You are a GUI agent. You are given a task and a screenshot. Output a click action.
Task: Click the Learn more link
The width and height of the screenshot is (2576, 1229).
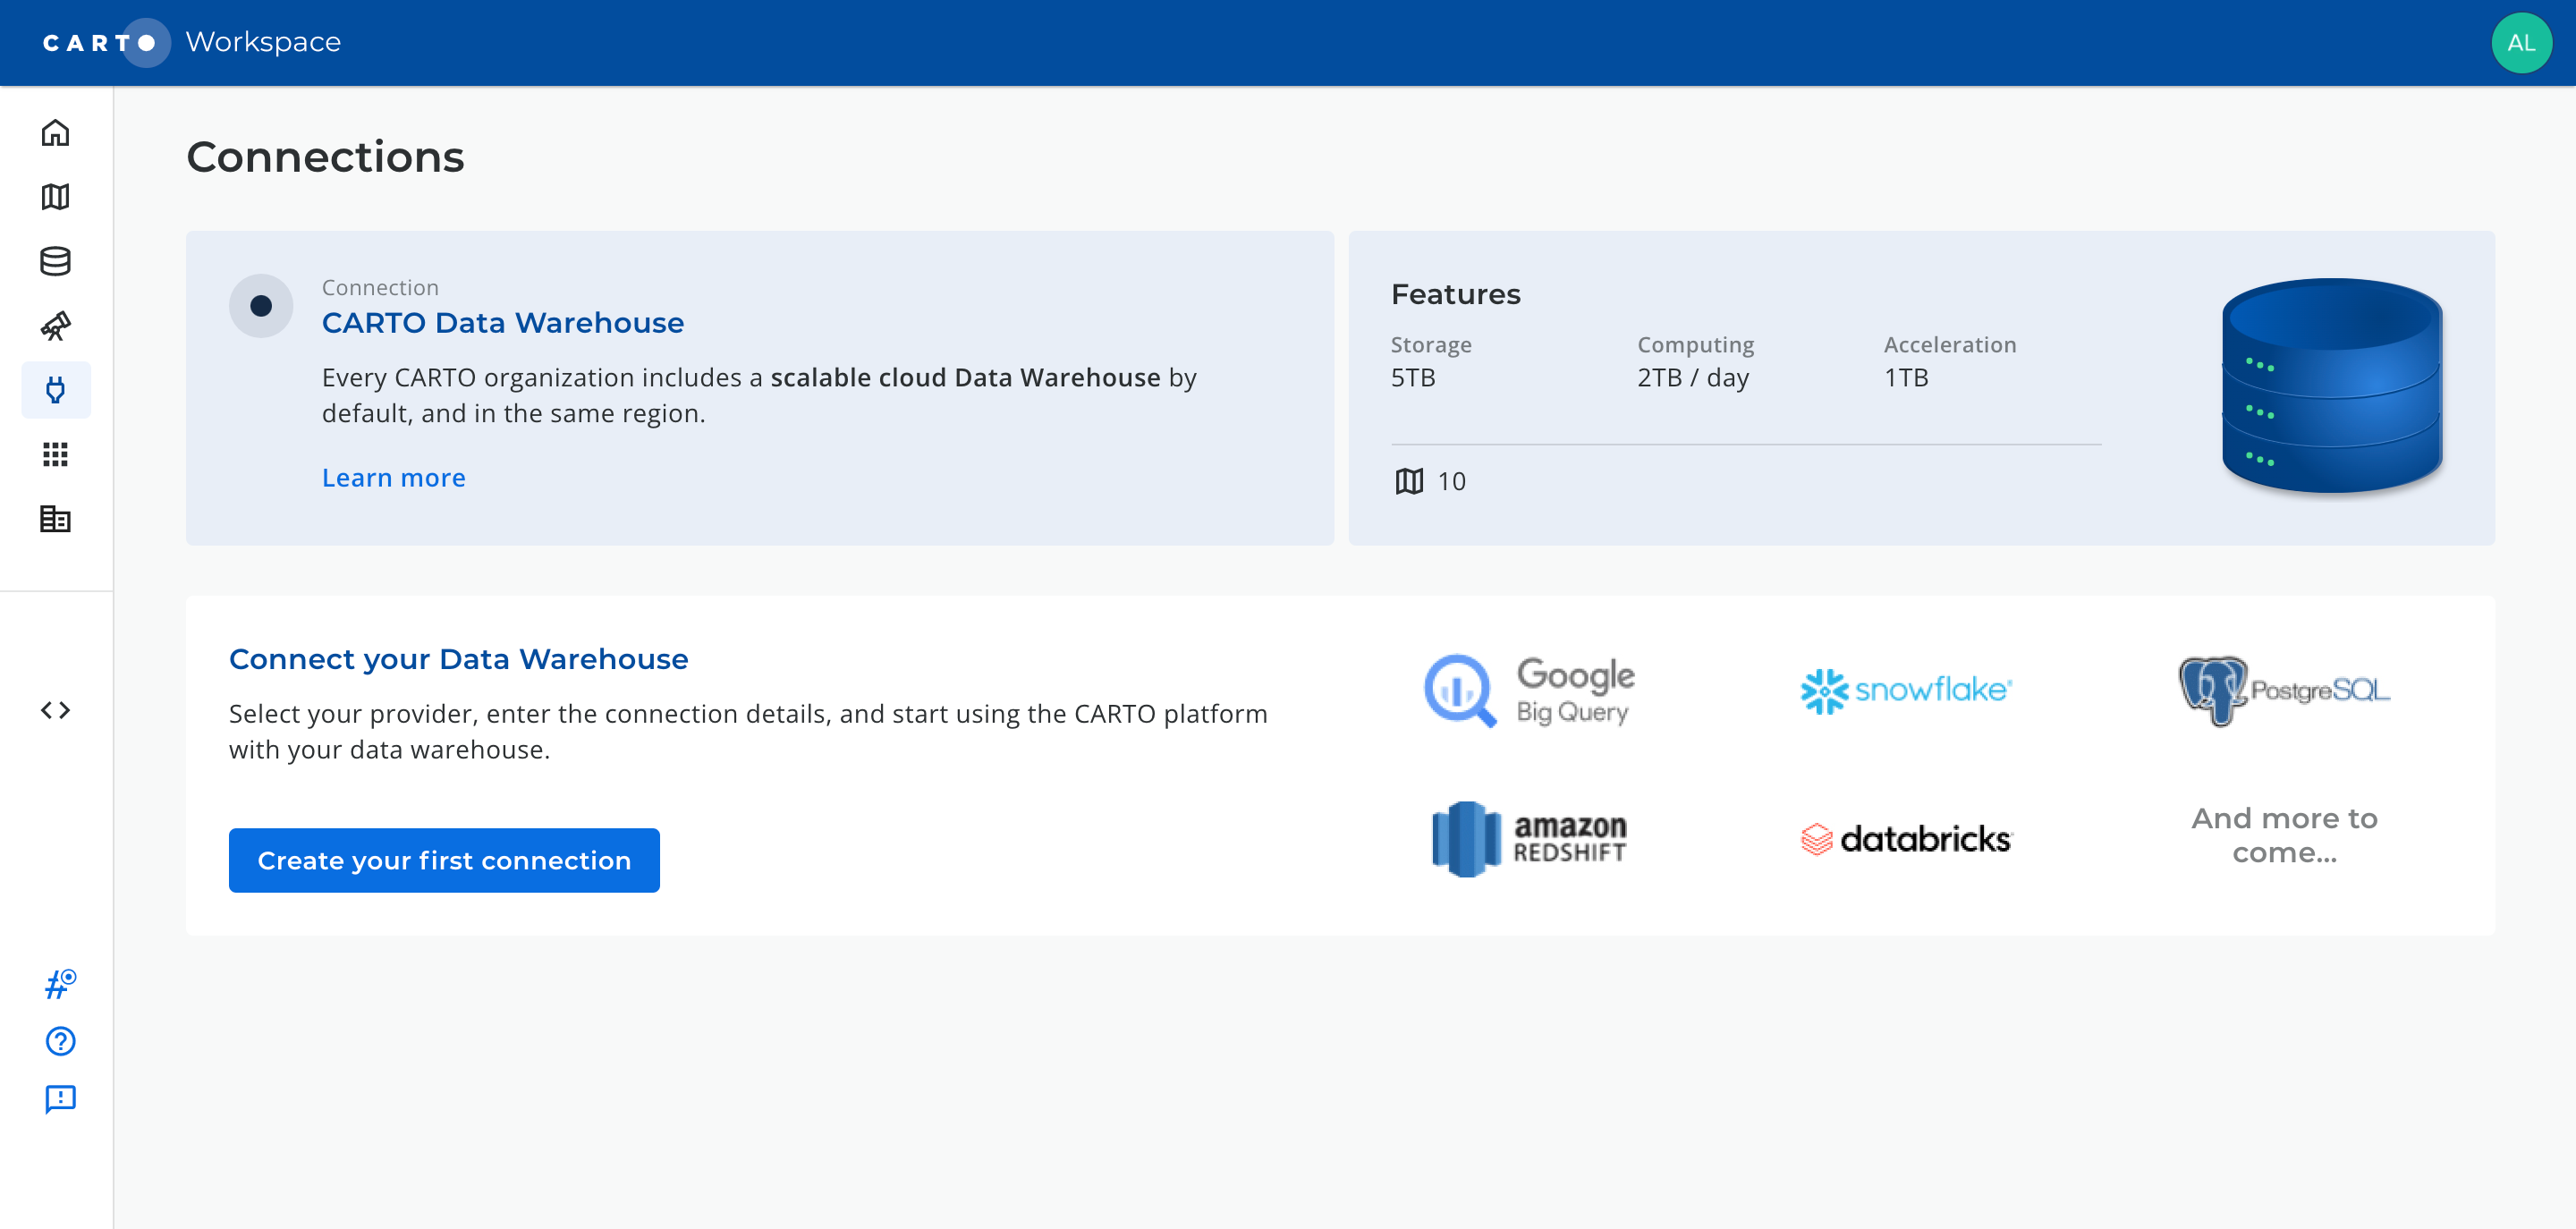pos(393,478)
